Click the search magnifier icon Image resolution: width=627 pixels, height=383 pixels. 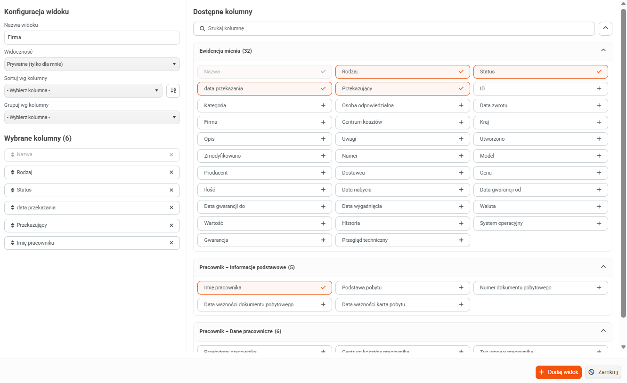(x=203, y=29)
